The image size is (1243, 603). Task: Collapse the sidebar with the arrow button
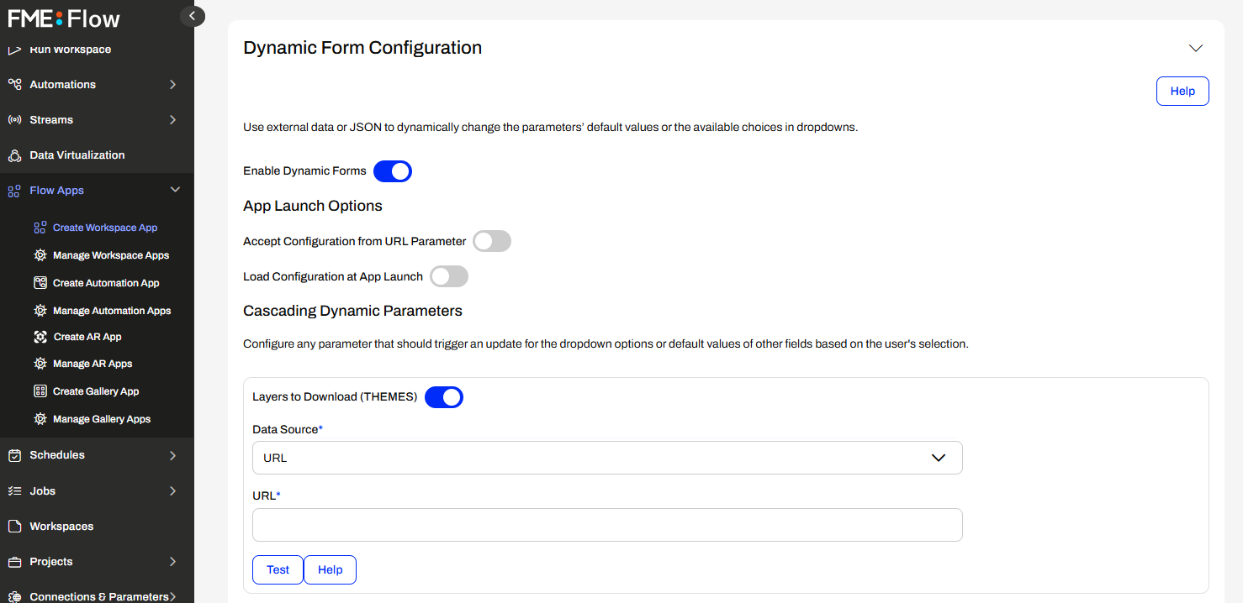point(193,15)
